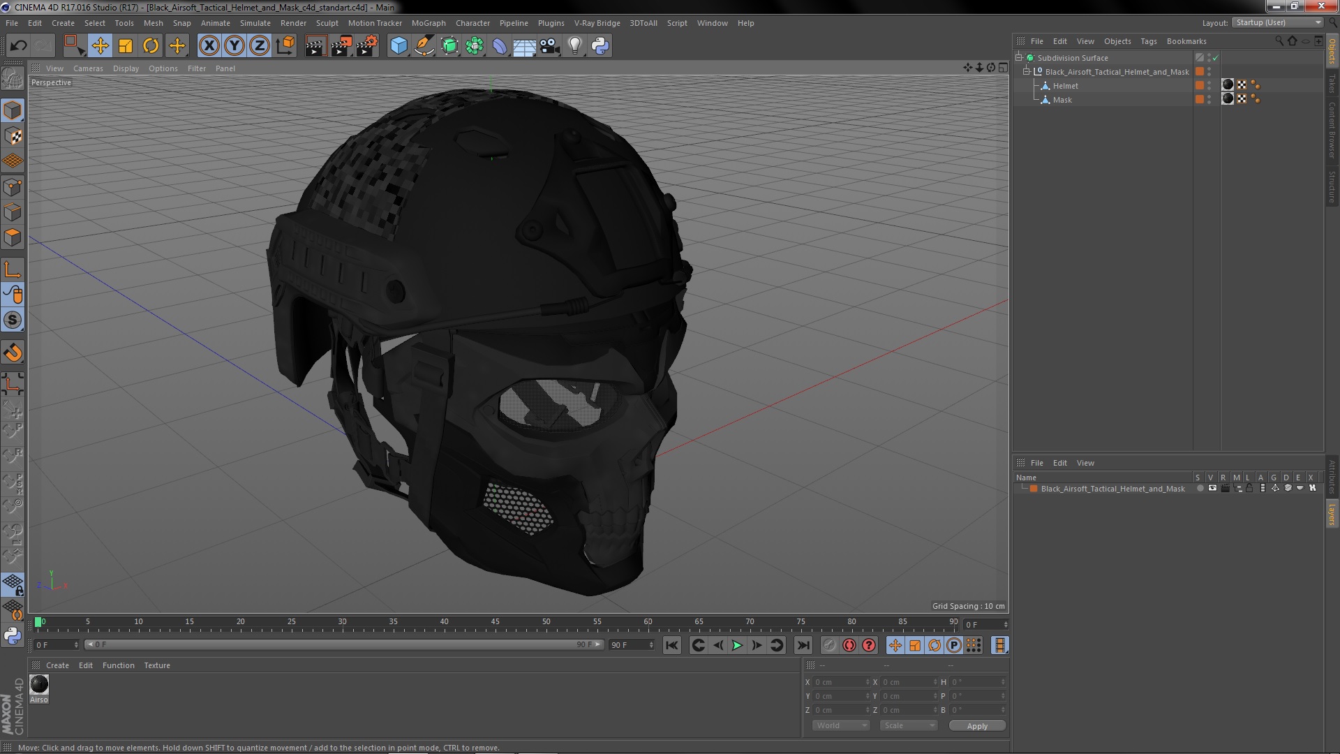Add a Floor environment object icon
This screenshot has width=1340, height=754.
tap(524, 46)
